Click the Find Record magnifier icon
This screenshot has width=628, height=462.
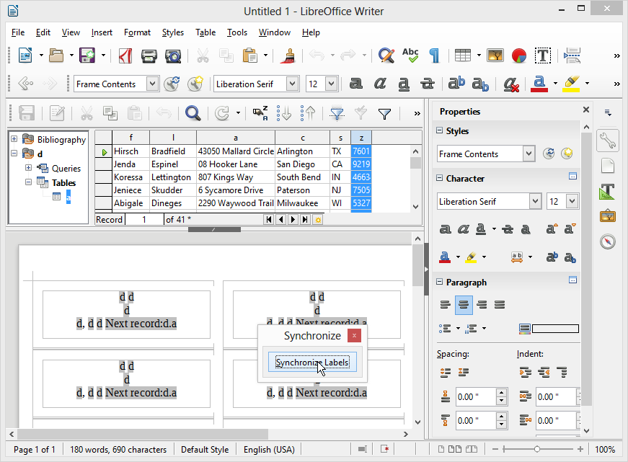pyautogui.click(x=193, y=112)
